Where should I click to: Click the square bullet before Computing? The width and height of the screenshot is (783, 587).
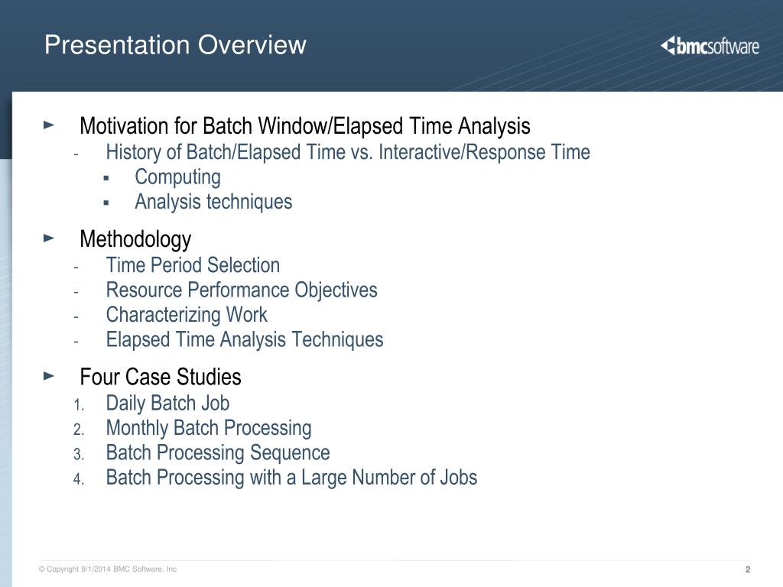click(x=106, y=178)
